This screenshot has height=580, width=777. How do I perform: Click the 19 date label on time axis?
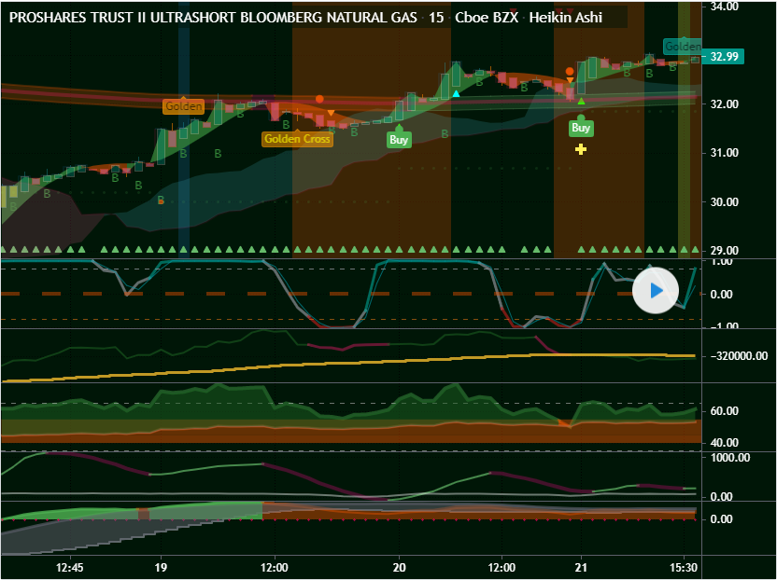tap(161, 568)
